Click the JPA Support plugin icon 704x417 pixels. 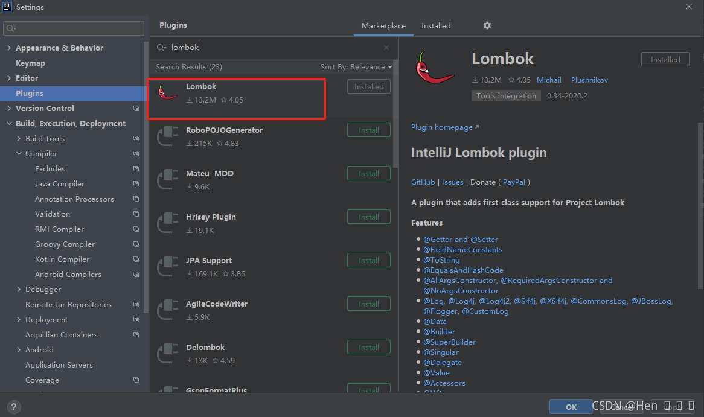(167, 266)
